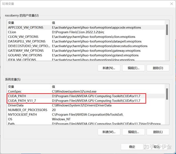Click value D:\Program Files\CLion 2022.3.2\bin;
176x154 pixels.
pos(78,32)
